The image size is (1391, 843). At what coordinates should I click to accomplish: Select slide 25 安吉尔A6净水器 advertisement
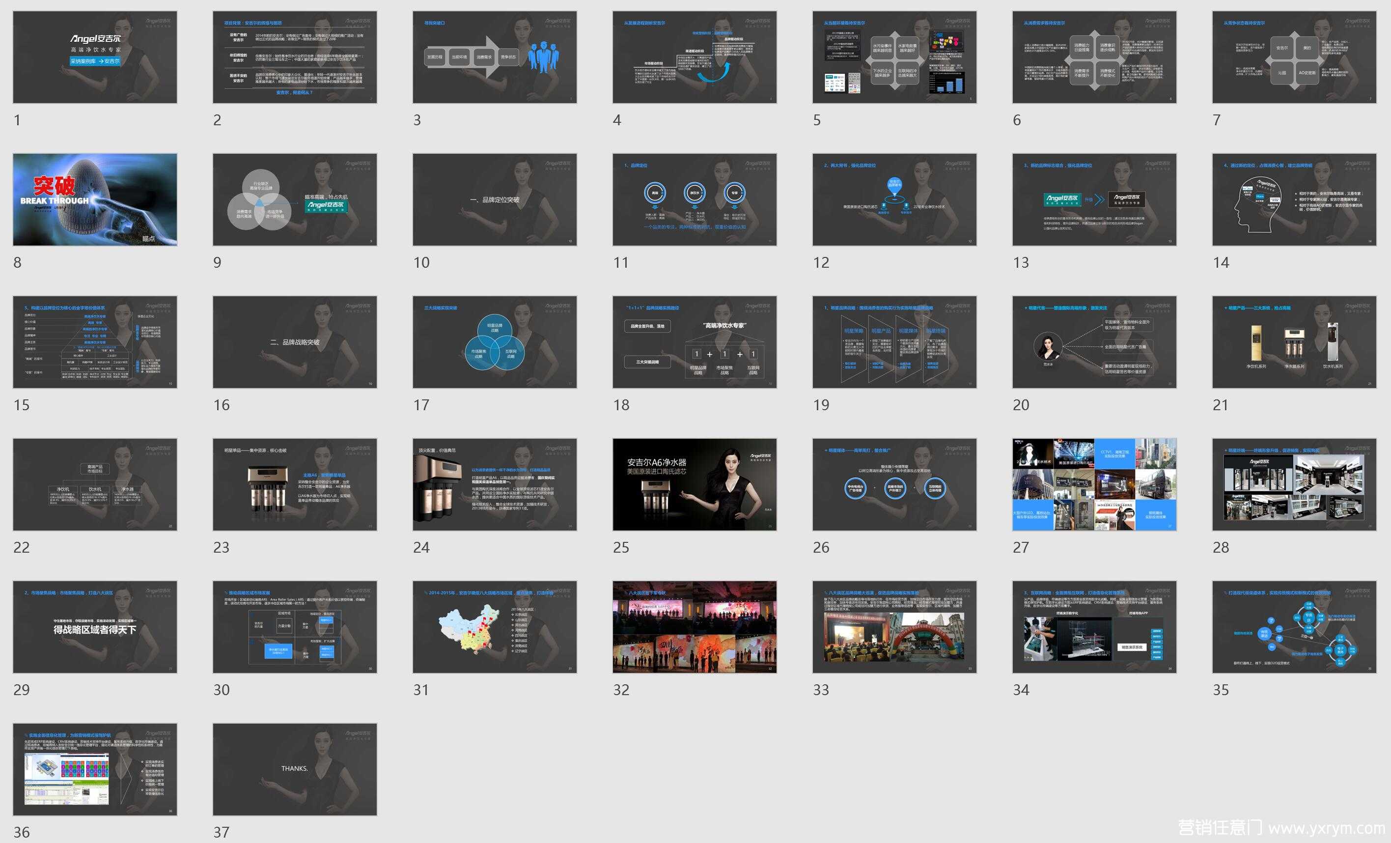tap(695, 484)
